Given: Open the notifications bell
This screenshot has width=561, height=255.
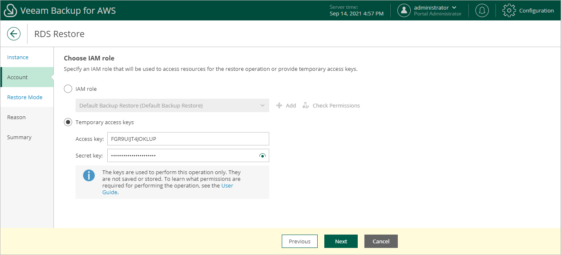Looking at the screenshot, I should (x=482, y=10).
